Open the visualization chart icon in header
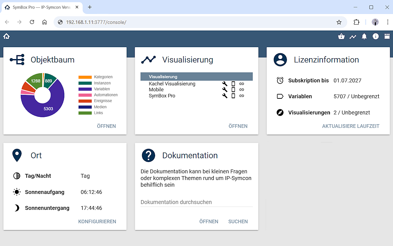The width and height of the screenshot is (393, 246). pos(352,36)
